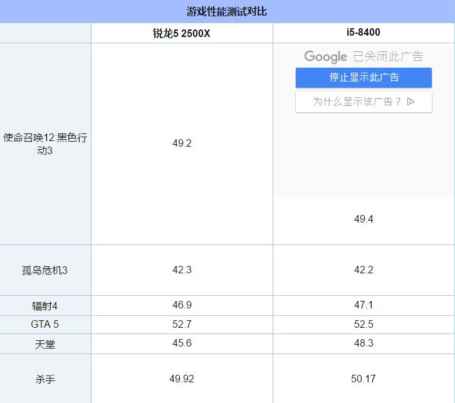Click the blue 停止显示此广告 button
This screenshot has width=455, height=403.
[363, 78]
